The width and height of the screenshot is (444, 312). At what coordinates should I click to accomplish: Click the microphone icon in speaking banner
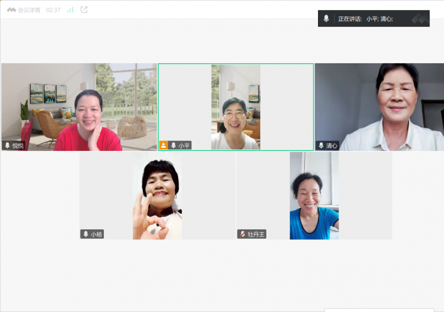(x=326, y=19)
